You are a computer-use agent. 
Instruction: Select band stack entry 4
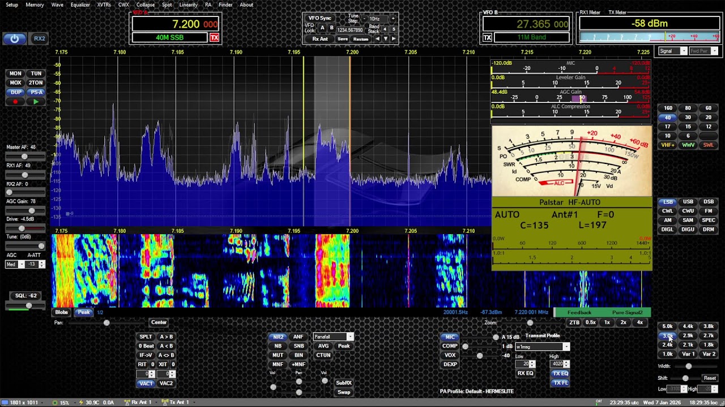point(385,29)
